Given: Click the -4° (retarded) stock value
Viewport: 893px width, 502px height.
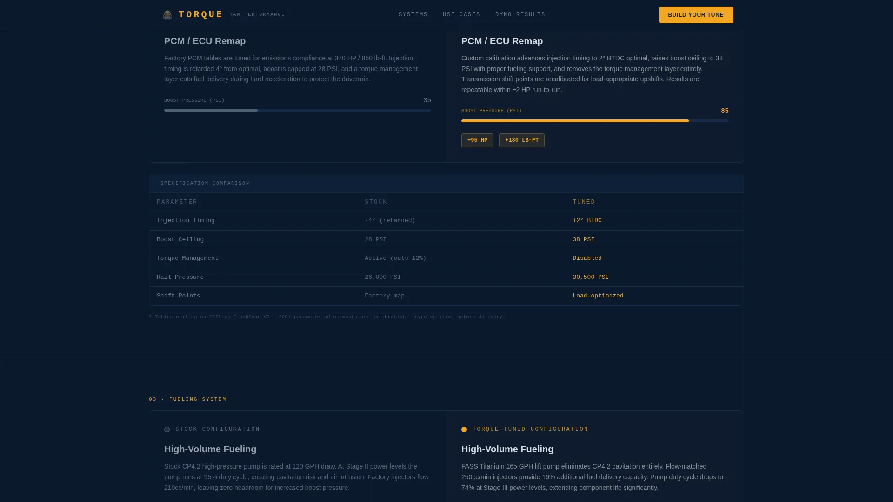Looking at the screenshot, I should point(390,221).
